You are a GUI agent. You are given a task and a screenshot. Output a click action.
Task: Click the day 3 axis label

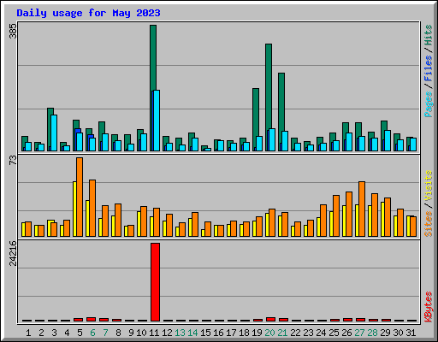(x=54, y=333)
